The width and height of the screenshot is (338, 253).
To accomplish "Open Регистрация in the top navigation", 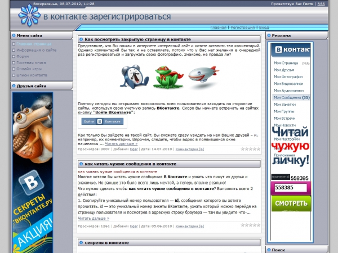I will 242,28.
